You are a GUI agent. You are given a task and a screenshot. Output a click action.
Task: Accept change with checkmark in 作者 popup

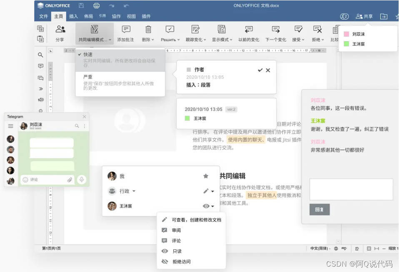260,70
